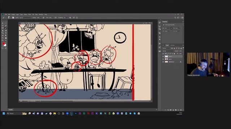Screen dimensions: 231x129
Task: Click the red foreground color swatch
Action: pyautogui.click(x=3, y=44)
